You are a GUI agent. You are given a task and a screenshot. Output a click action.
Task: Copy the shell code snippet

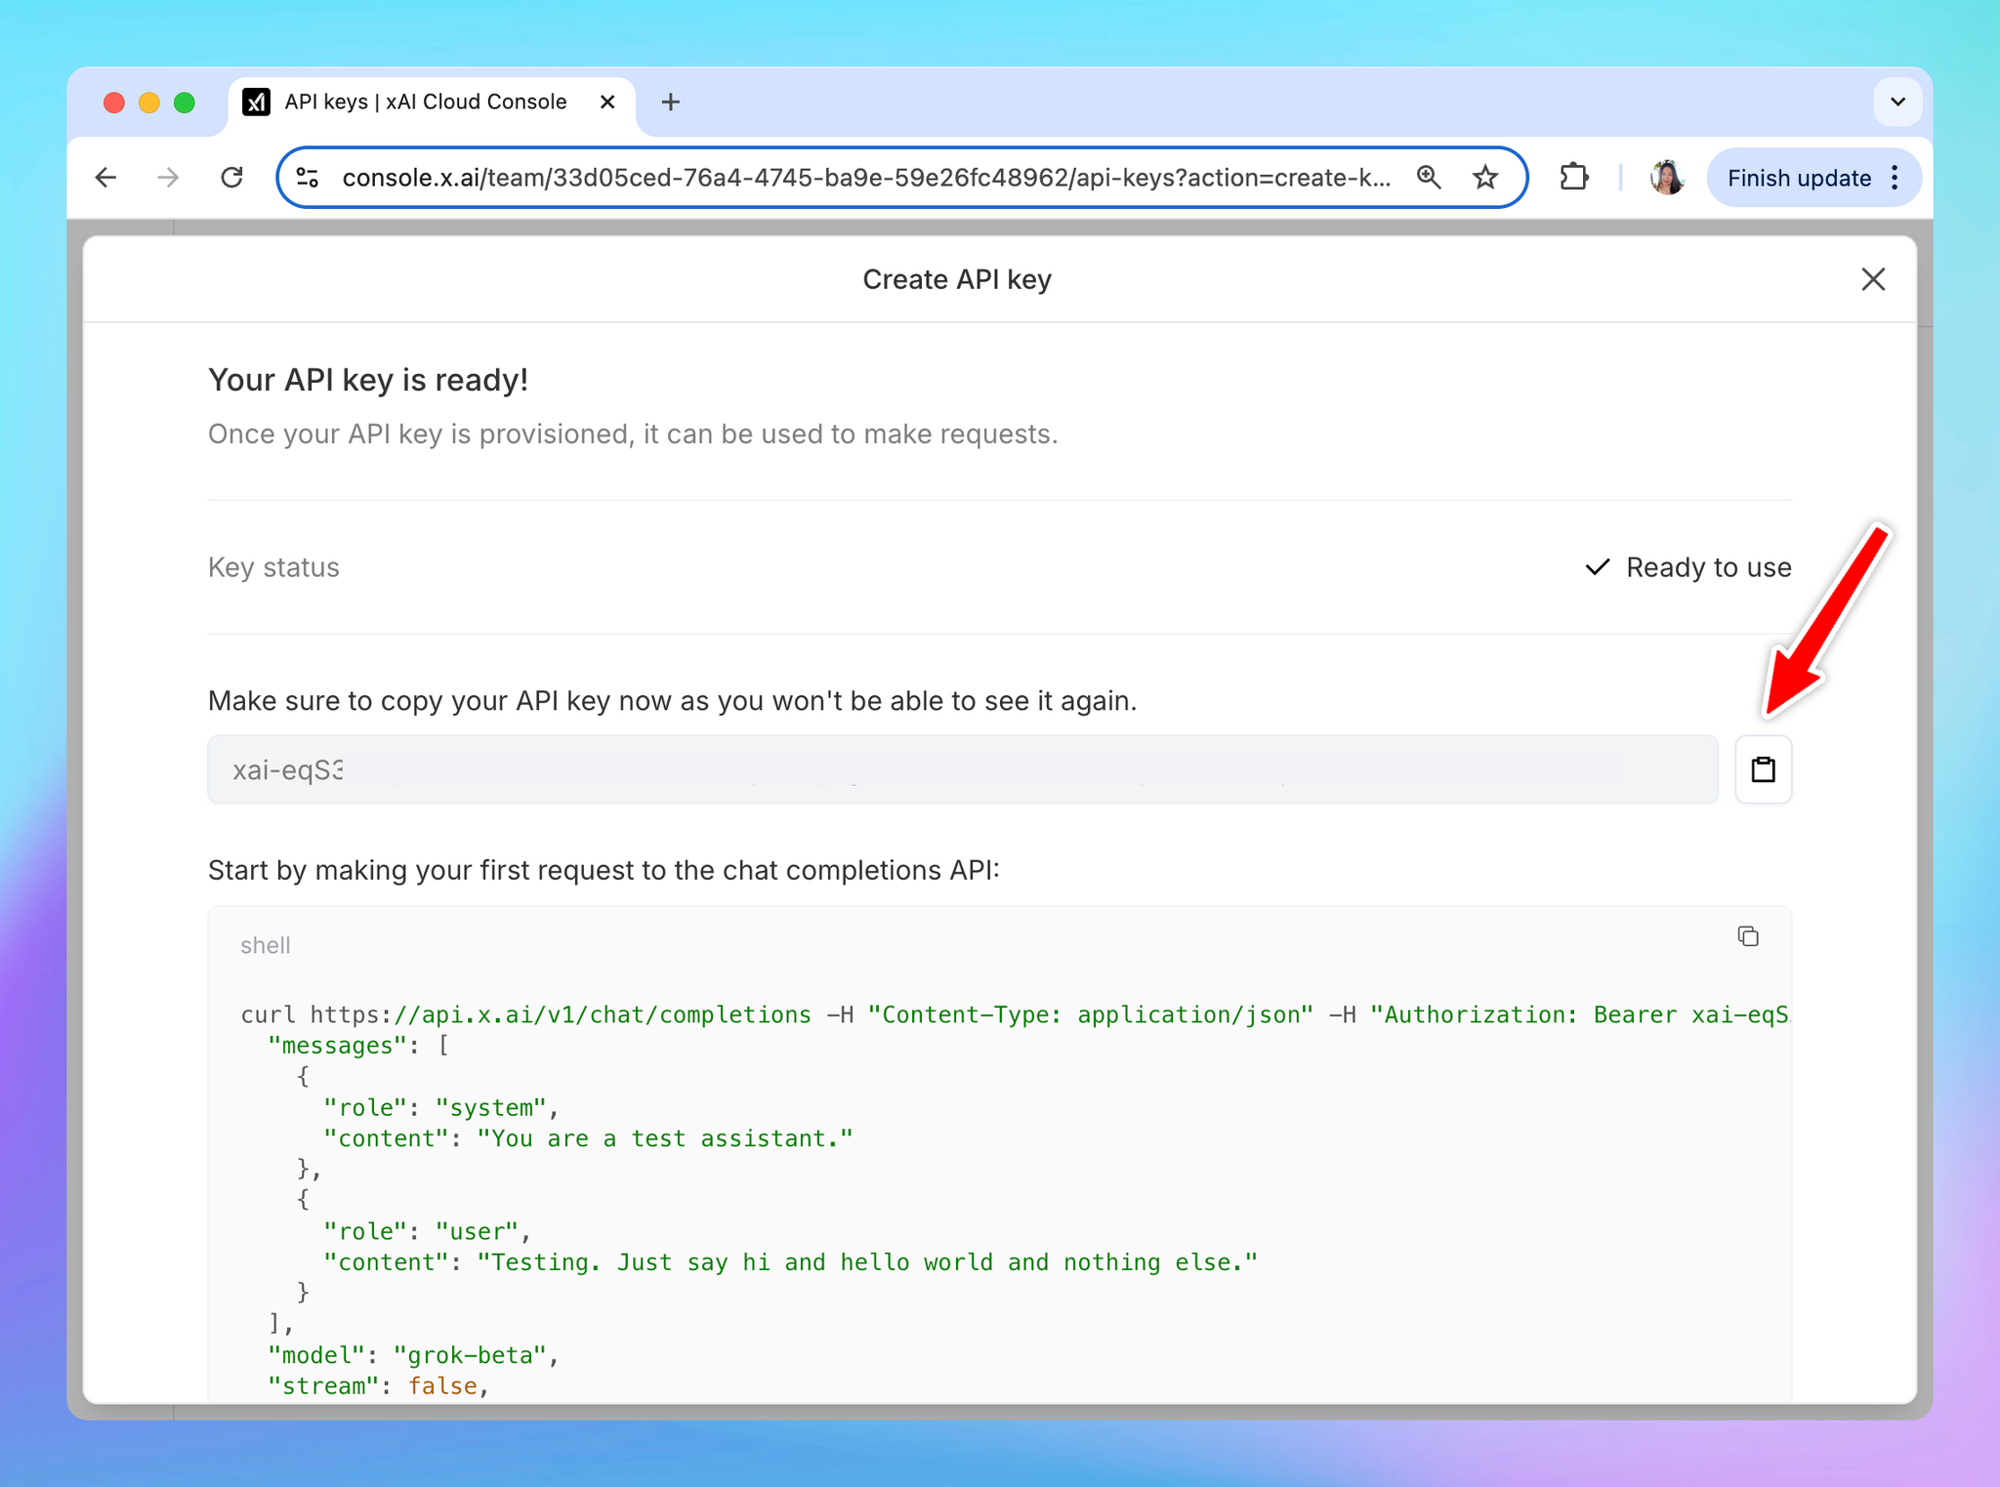coord(1747,936)
